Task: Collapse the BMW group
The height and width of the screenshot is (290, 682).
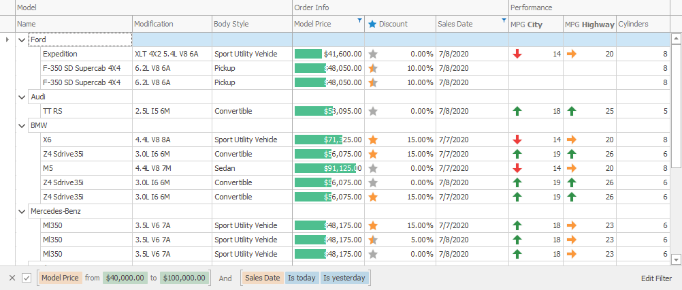Action: coord(22,126)
